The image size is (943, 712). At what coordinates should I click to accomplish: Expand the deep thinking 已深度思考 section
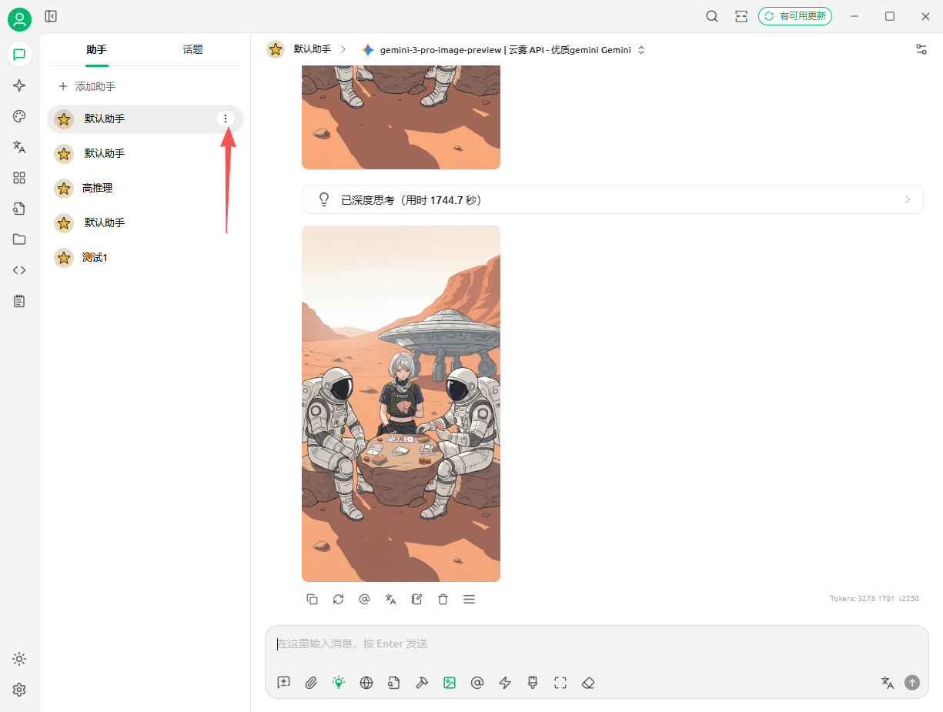tap(612, 199)
